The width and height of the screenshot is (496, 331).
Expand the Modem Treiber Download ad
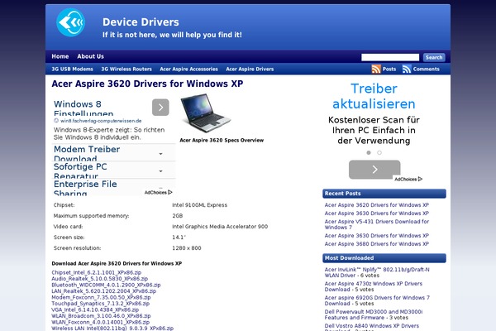tap(160, 154)
